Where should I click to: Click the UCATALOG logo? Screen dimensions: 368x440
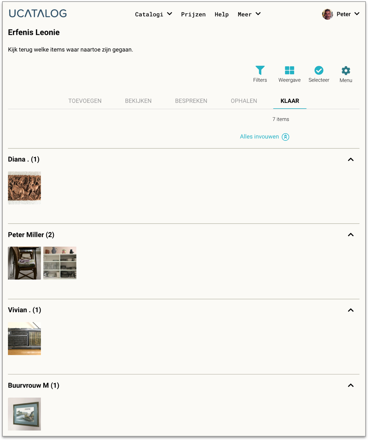[x=38, y=13]
